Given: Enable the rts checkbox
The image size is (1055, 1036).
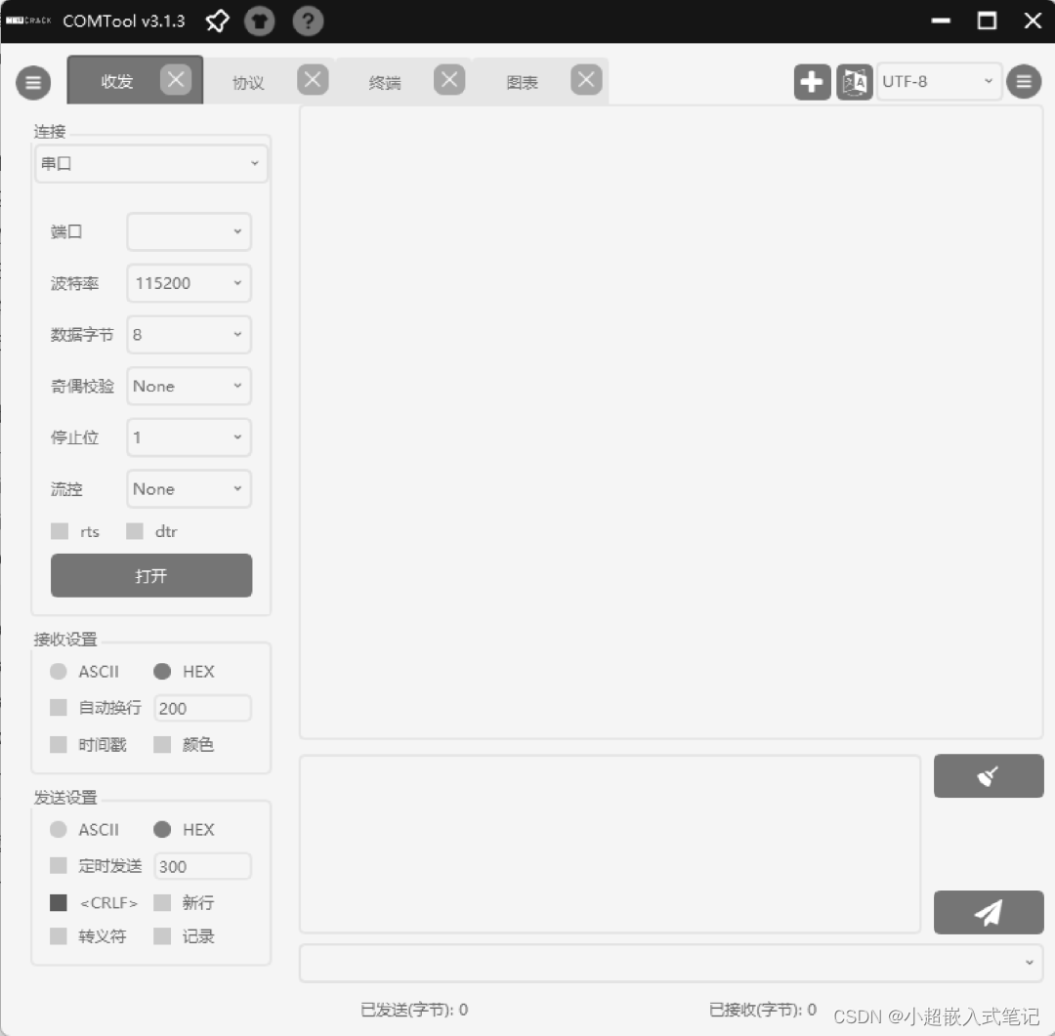Looking at the screenshot, I should point(59,531).
